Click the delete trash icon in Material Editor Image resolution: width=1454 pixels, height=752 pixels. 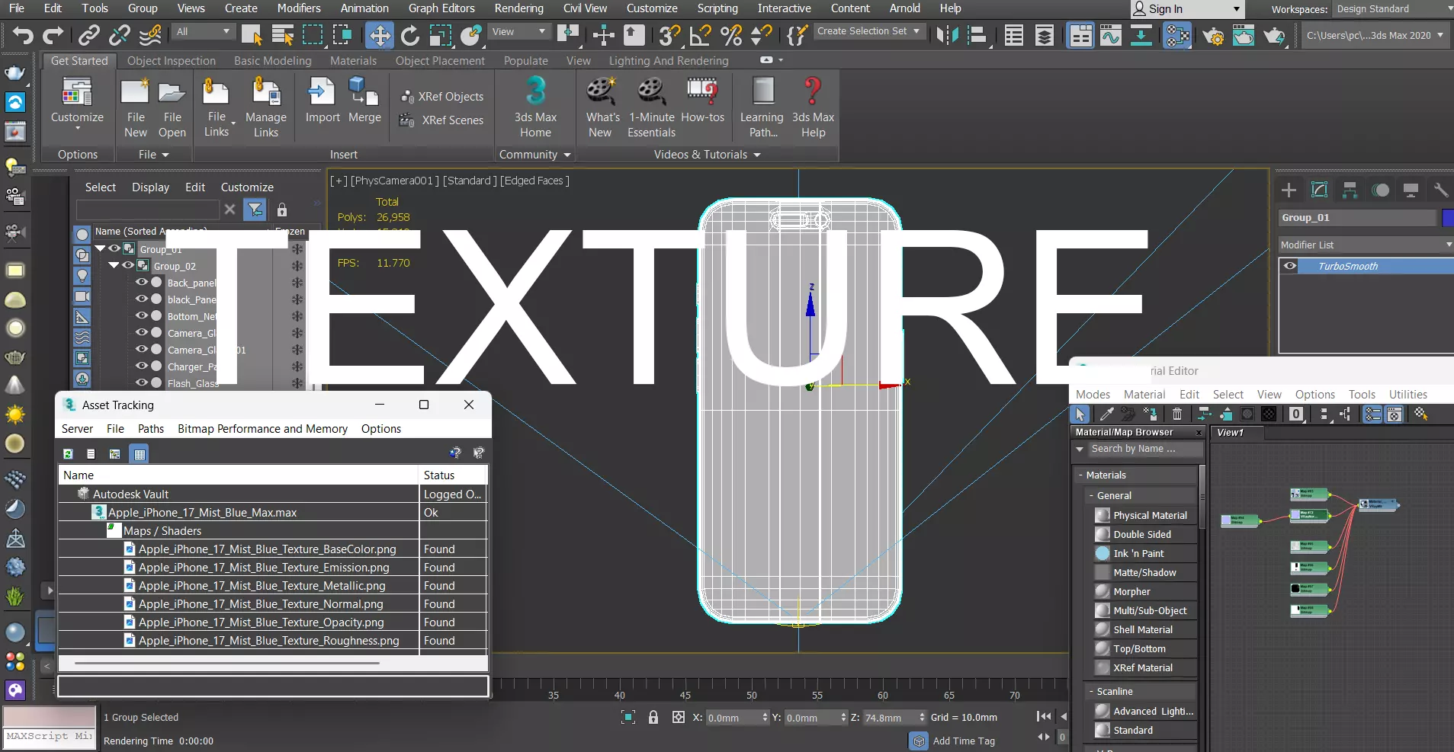1177,414
